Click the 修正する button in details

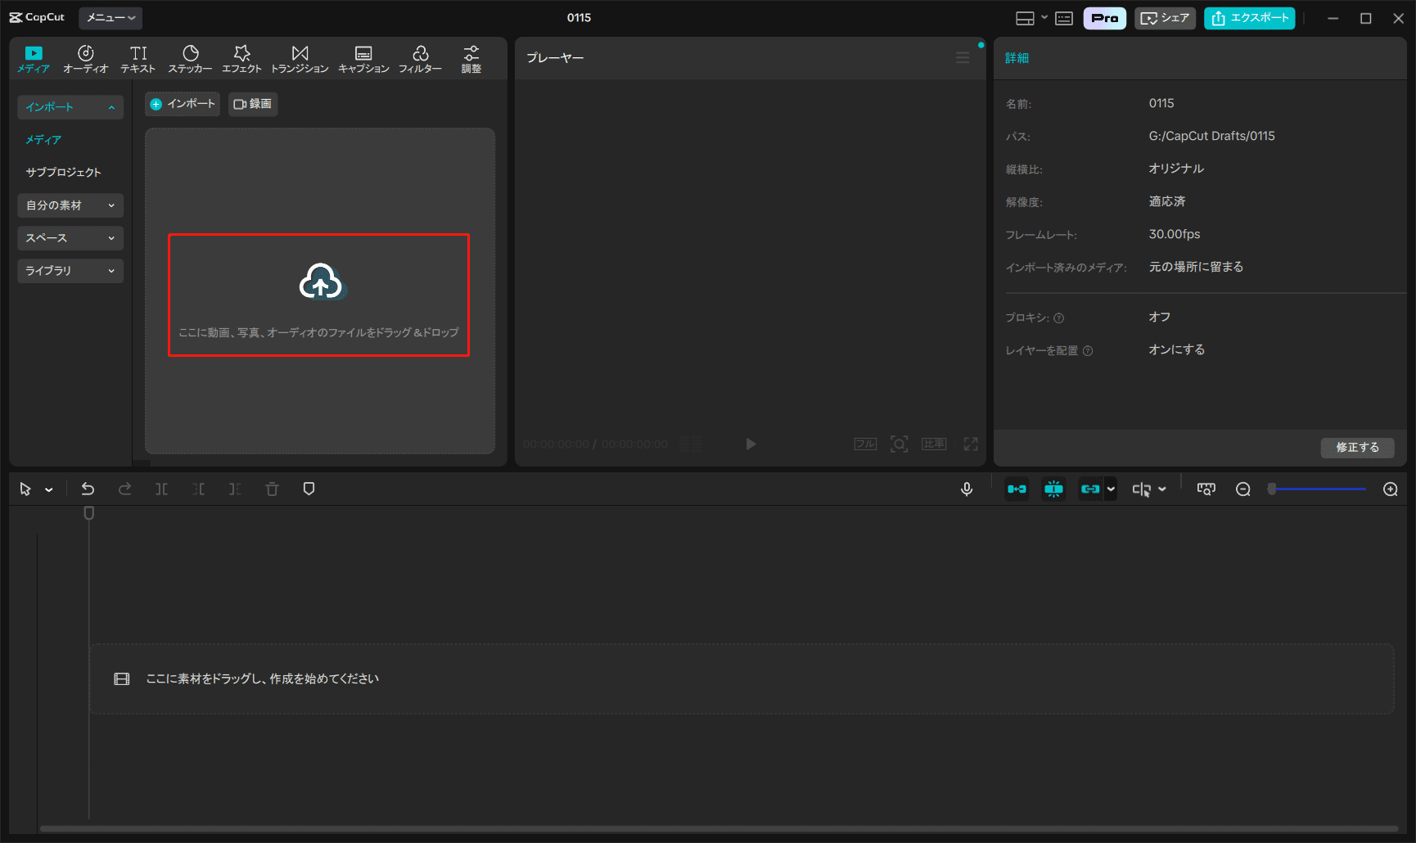(x=1357, y=448)
